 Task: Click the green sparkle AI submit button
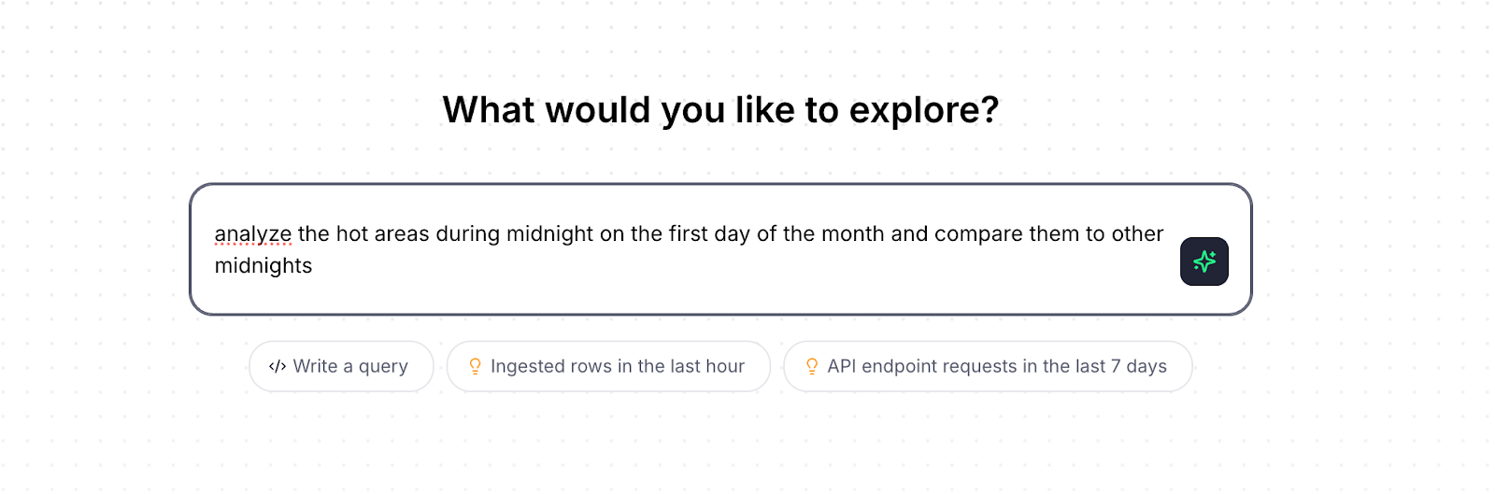(x=1203, y=261)
